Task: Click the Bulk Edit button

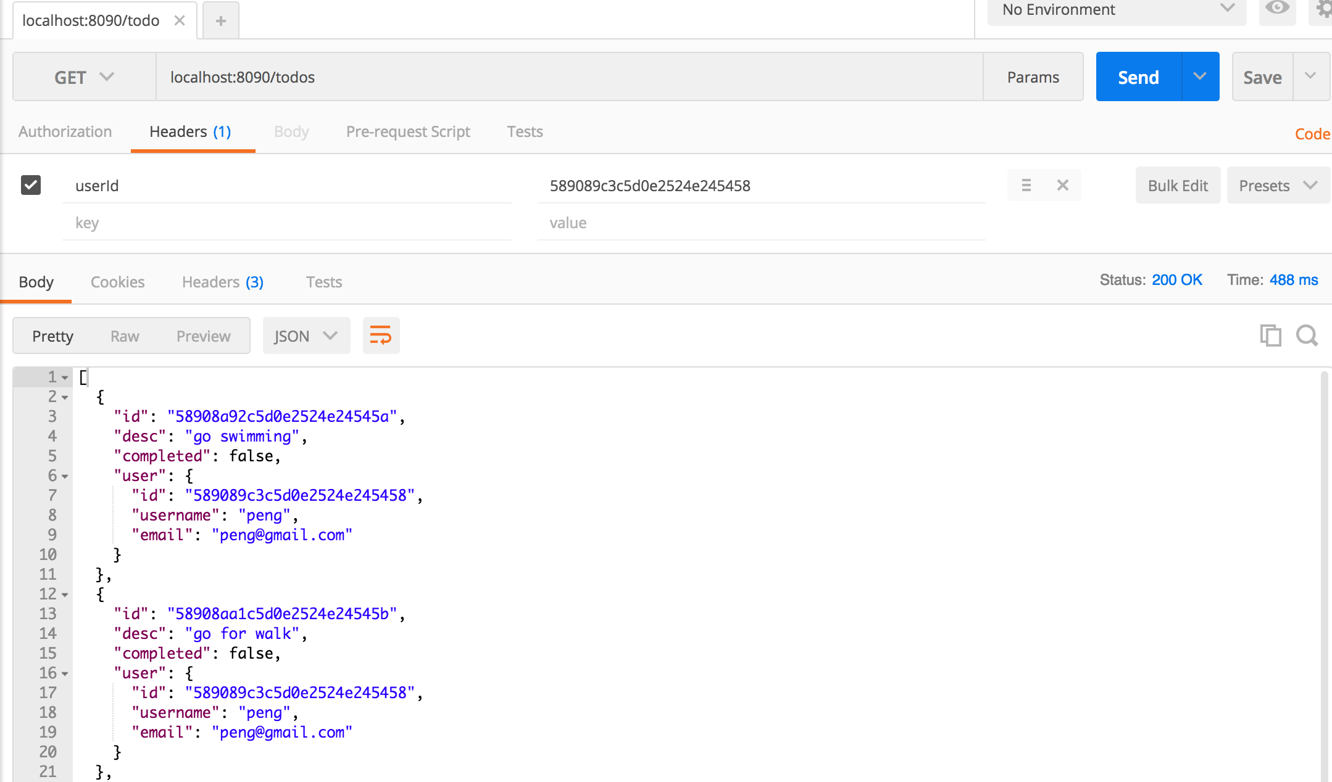Action: 1177,186
